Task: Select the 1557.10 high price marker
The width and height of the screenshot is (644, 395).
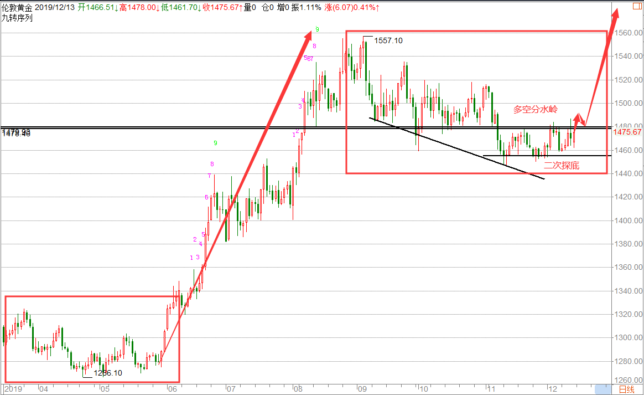Action: [388, 40]
